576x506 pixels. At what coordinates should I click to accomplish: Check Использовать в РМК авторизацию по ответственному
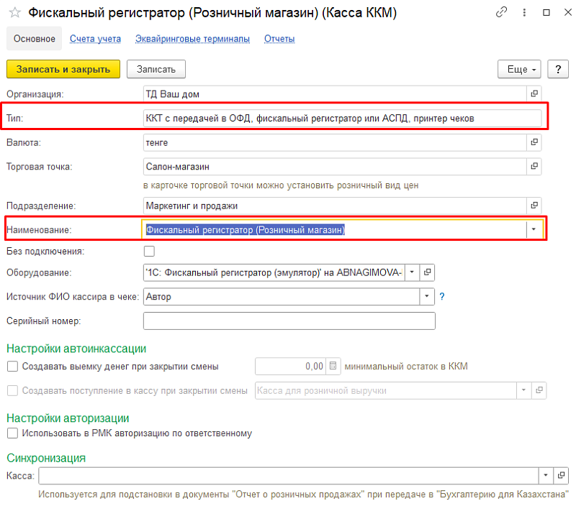pos(12,433)
